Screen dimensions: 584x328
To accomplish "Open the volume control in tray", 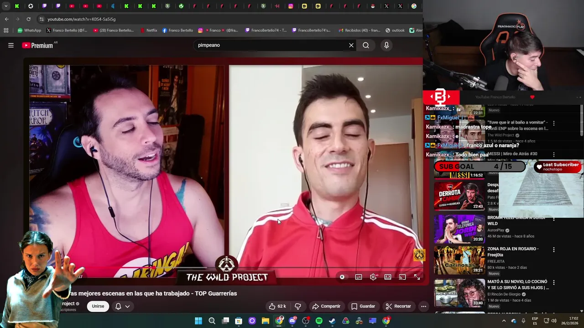I will [x=554, y=321].
